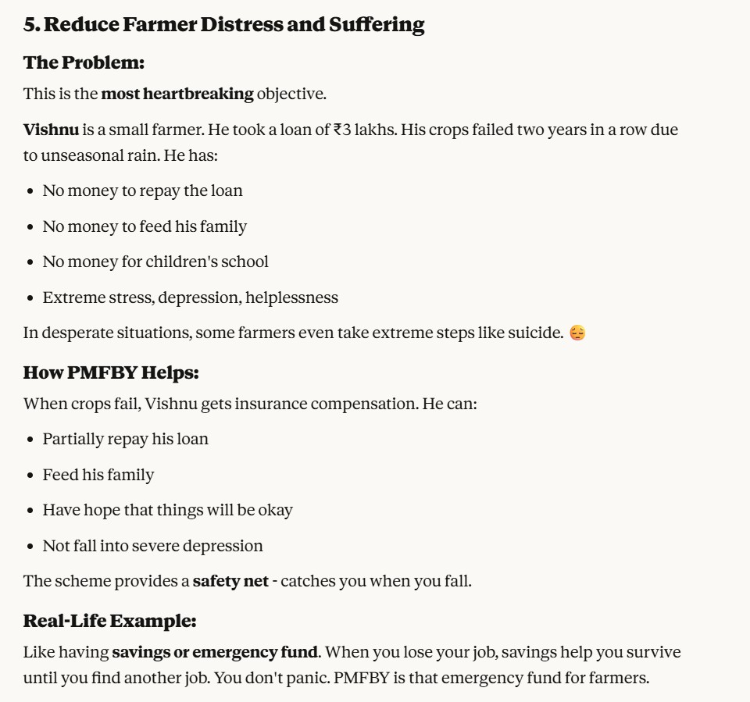Viewport: 750px width, 702px height.
Task: Click the bold text "most heartbreaking"
Action: (177, 94)
